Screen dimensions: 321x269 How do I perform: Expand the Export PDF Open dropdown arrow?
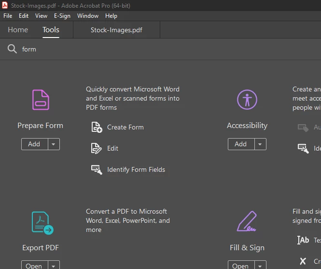click(54, 265)
